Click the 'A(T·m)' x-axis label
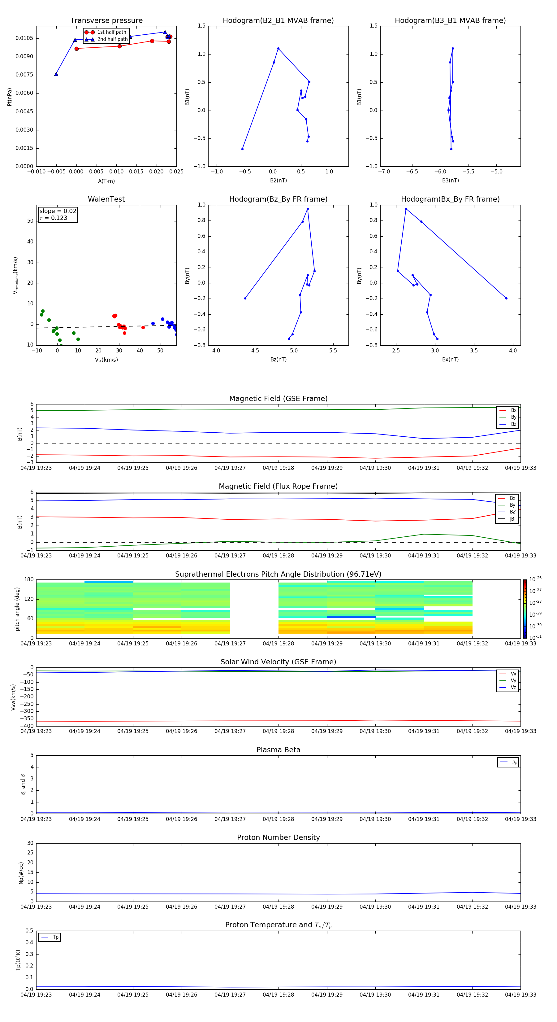 [x=106, y=181]
